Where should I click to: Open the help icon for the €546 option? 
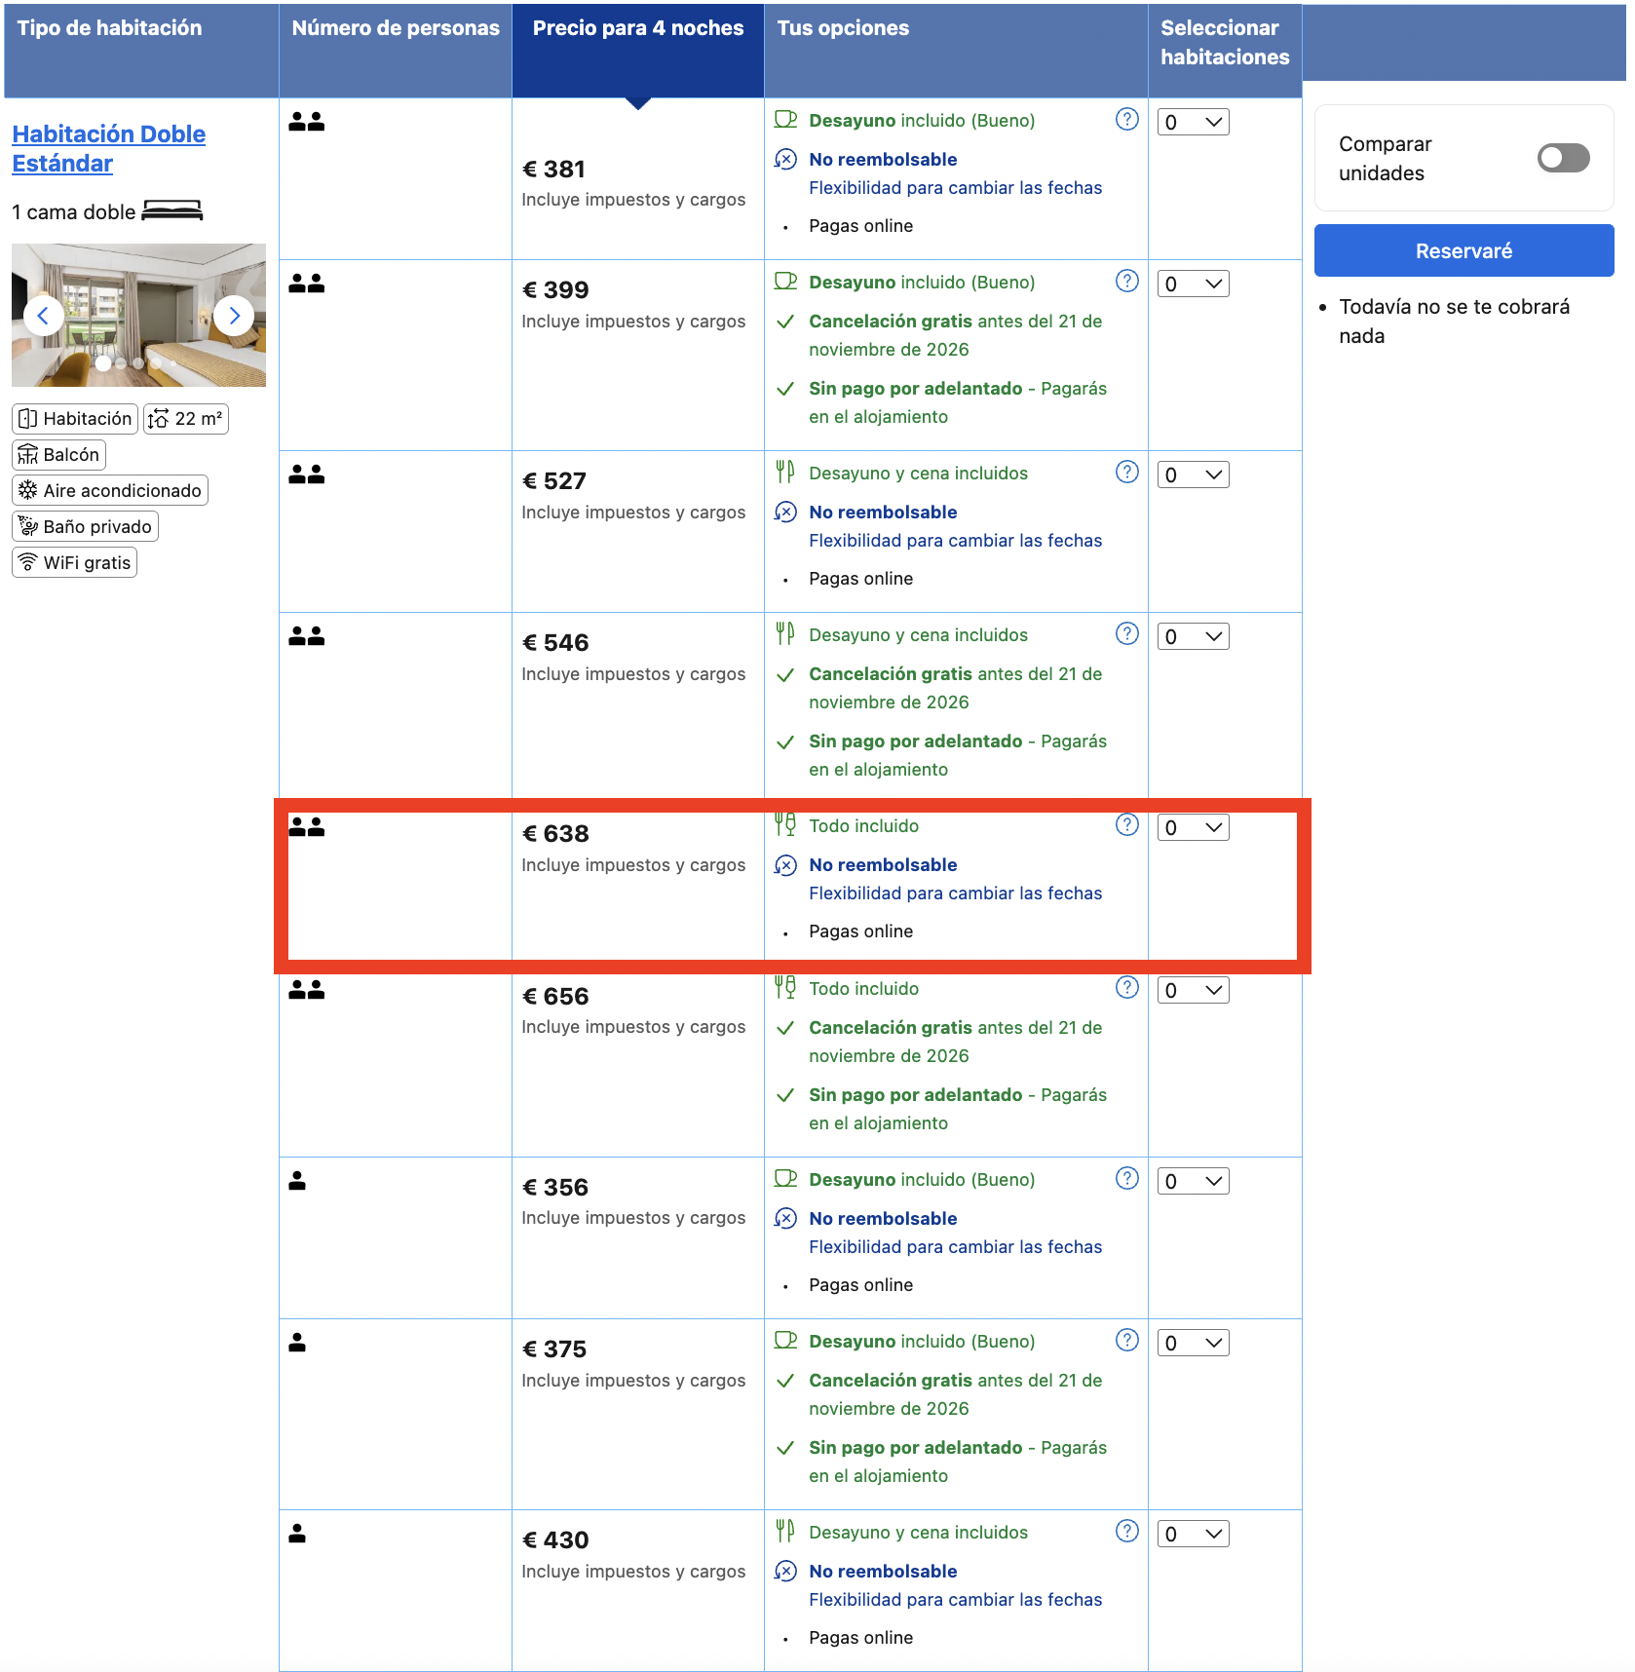1126,634
